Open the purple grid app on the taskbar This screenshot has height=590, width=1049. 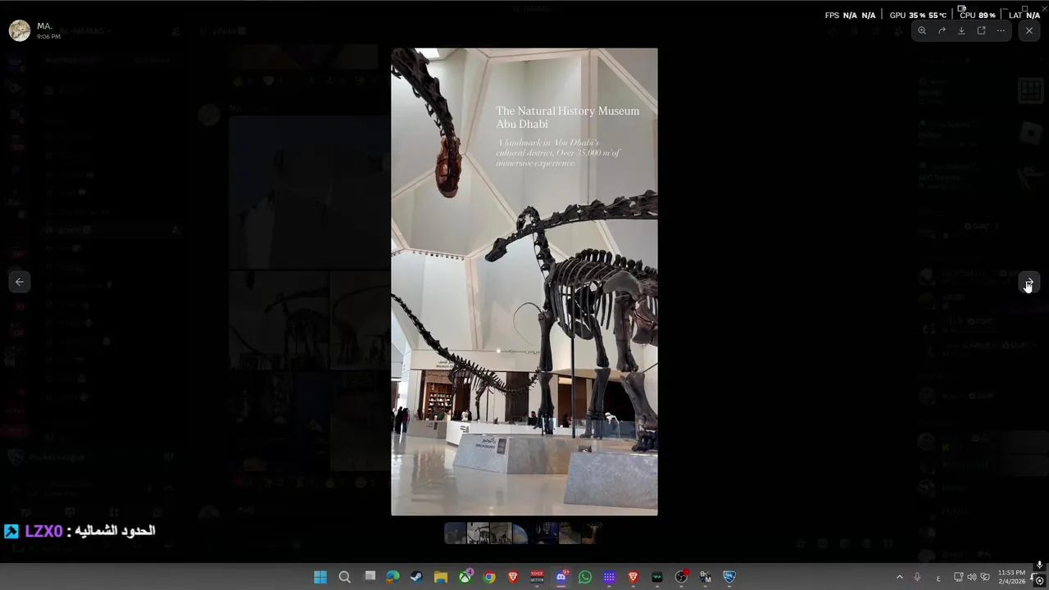[x=609, y=577]
